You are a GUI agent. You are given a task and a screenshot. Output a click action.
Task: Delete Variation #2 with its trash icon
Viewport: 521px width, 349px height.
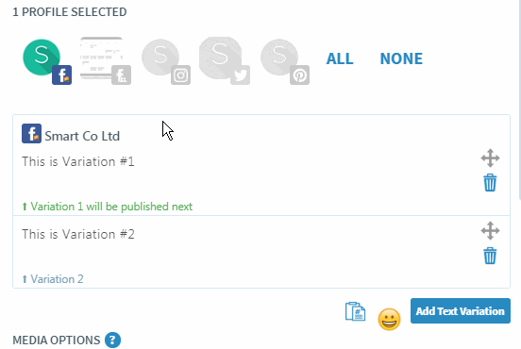[490, 256]
